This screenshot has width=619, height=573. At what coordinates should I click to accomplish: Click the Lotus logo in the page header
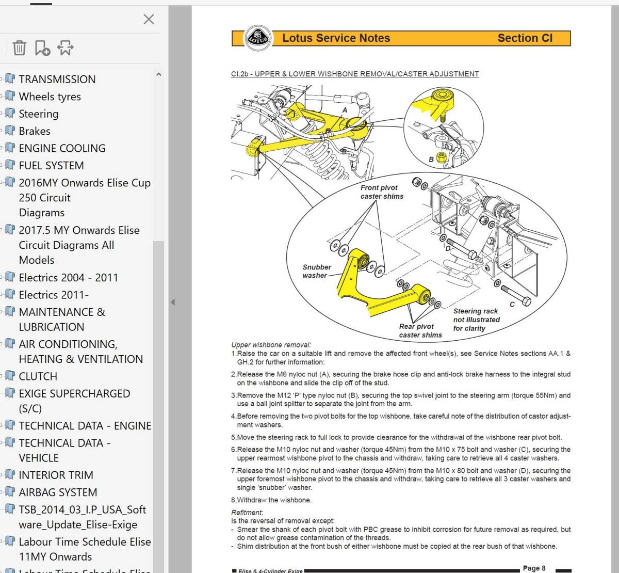pos(258,38)
